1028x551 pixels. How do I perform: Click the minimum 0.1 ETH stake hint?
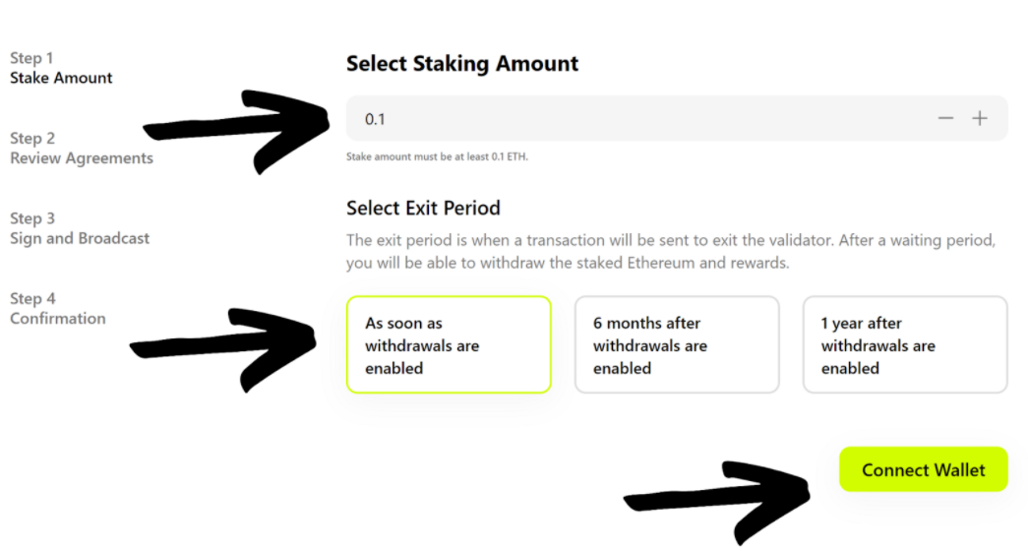pos(437,156)
